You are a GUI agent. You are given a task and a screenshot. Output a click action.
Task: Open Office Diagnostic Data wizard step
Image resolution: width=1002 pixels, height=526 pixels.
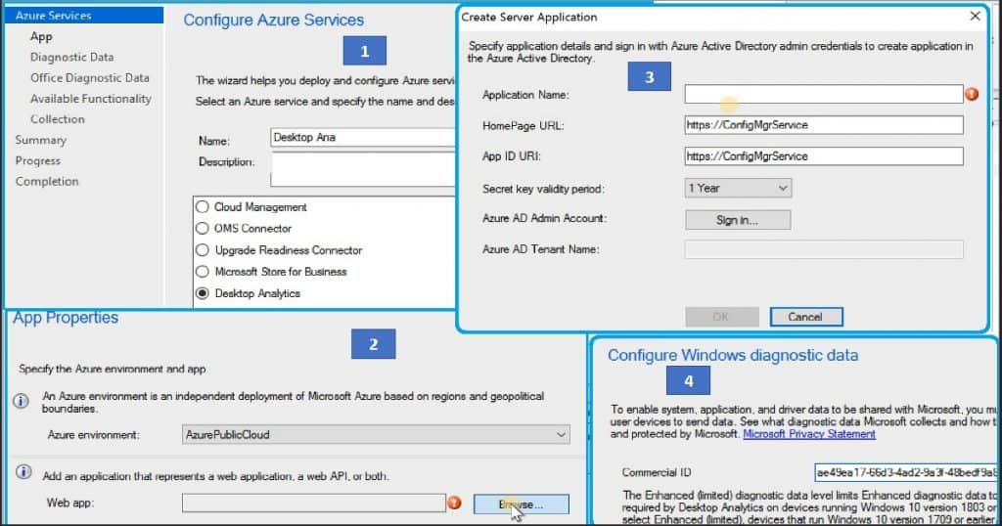pos(89,78)
